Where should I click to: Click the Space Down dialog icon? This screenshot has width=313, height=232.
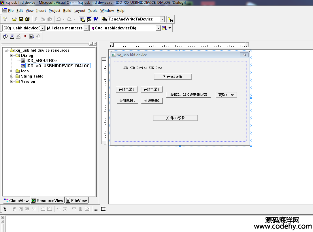[x=65, y=209]
